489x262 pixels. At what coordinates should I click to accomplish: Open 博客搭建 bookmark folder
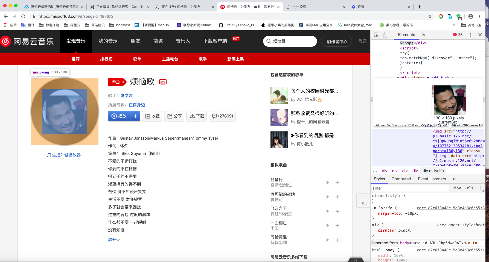49,25
